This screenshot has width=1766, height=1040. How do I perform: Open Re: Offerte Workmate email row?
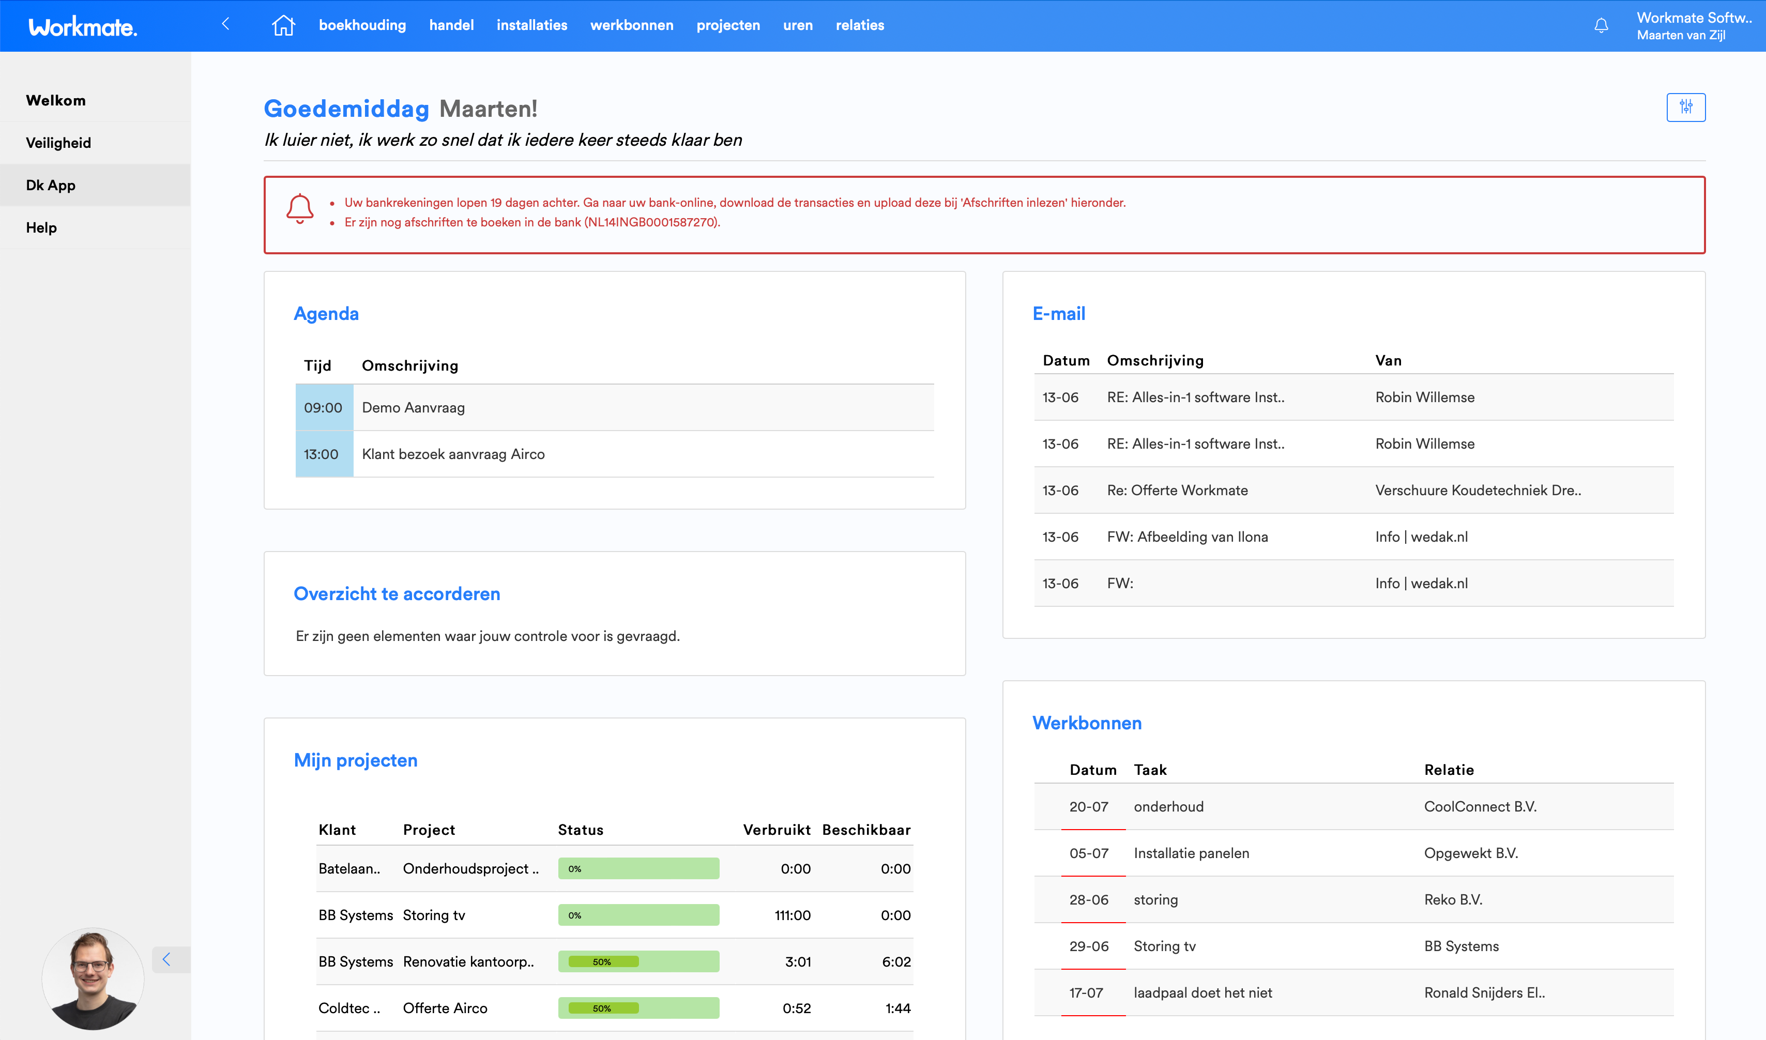1177,490
